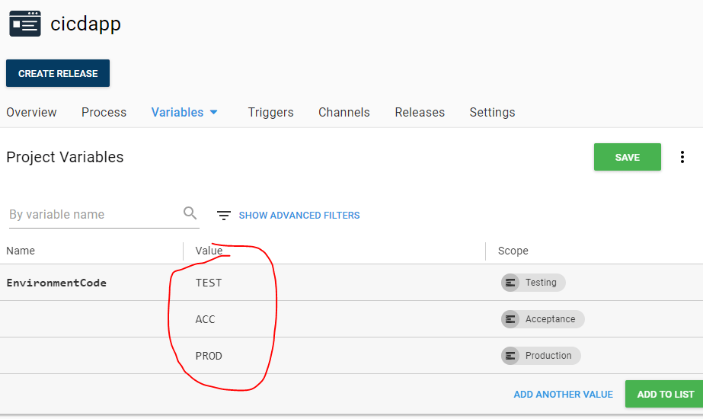This screenshot has height=419, width=703.
Task: Expand the Variables tab dropdown arrow
Action: coord(214,112)
